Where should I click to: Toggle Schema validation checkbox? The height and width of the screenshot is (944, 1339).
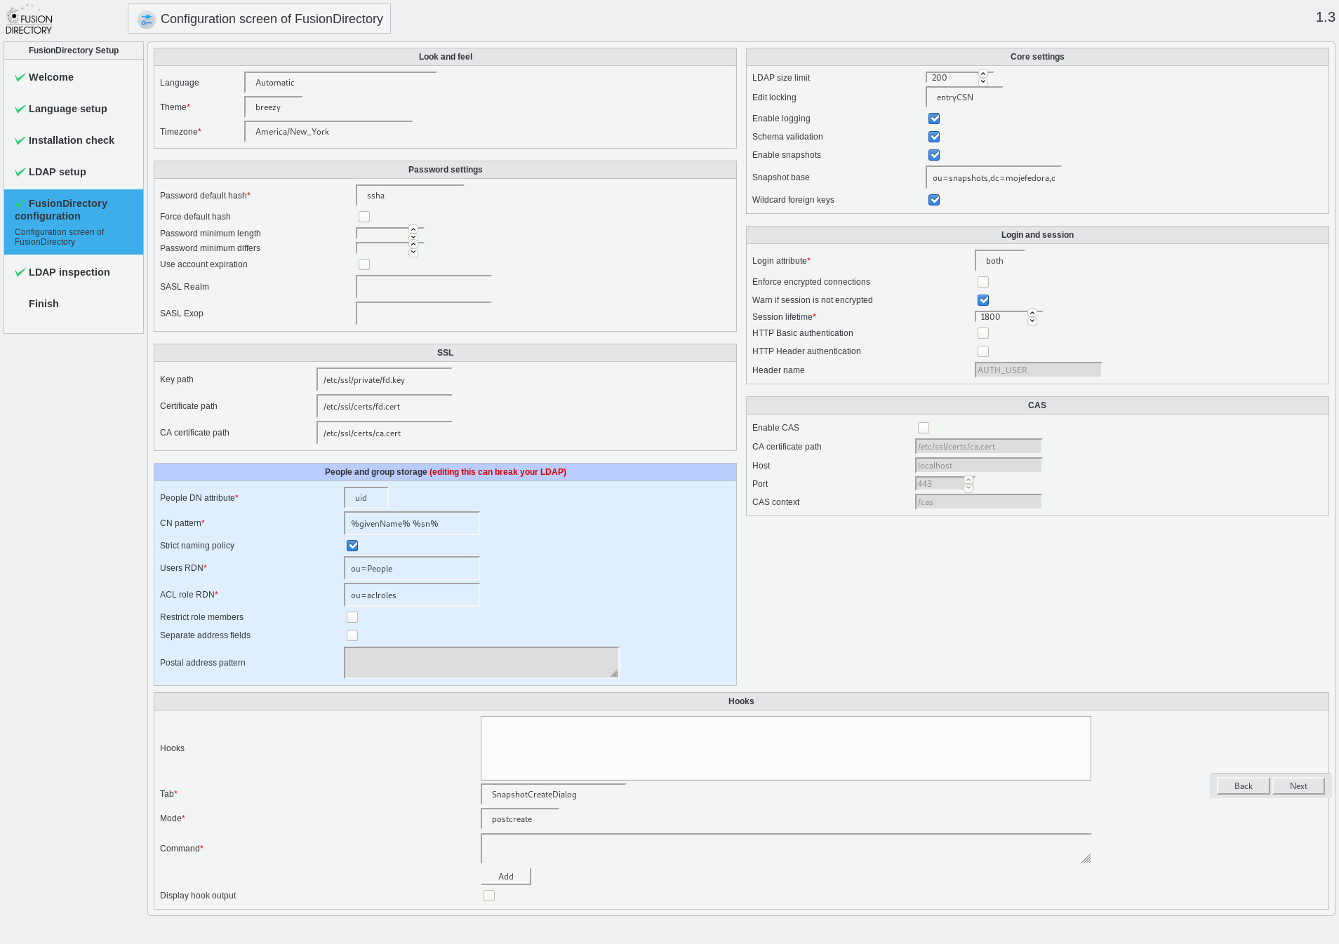pyautogui.click(x=934, y=137)
